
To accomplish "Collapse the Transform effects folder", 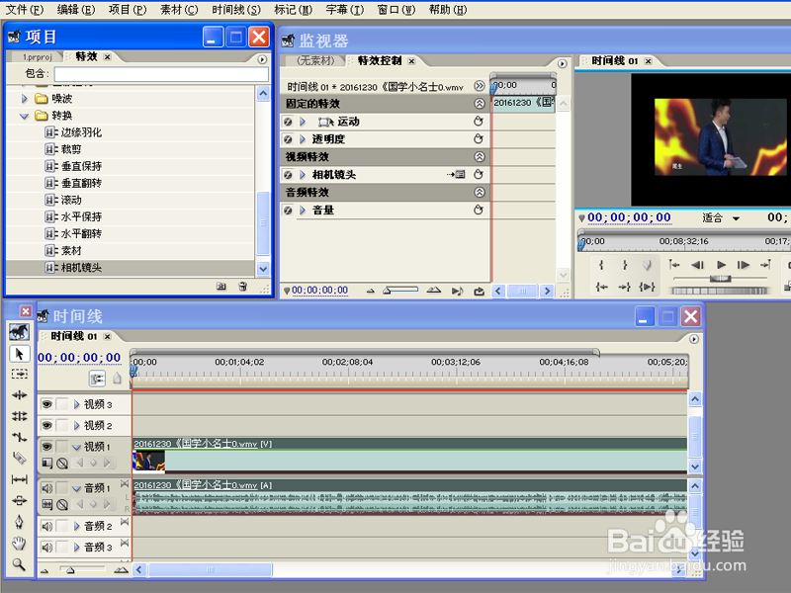I will (24, 116).
